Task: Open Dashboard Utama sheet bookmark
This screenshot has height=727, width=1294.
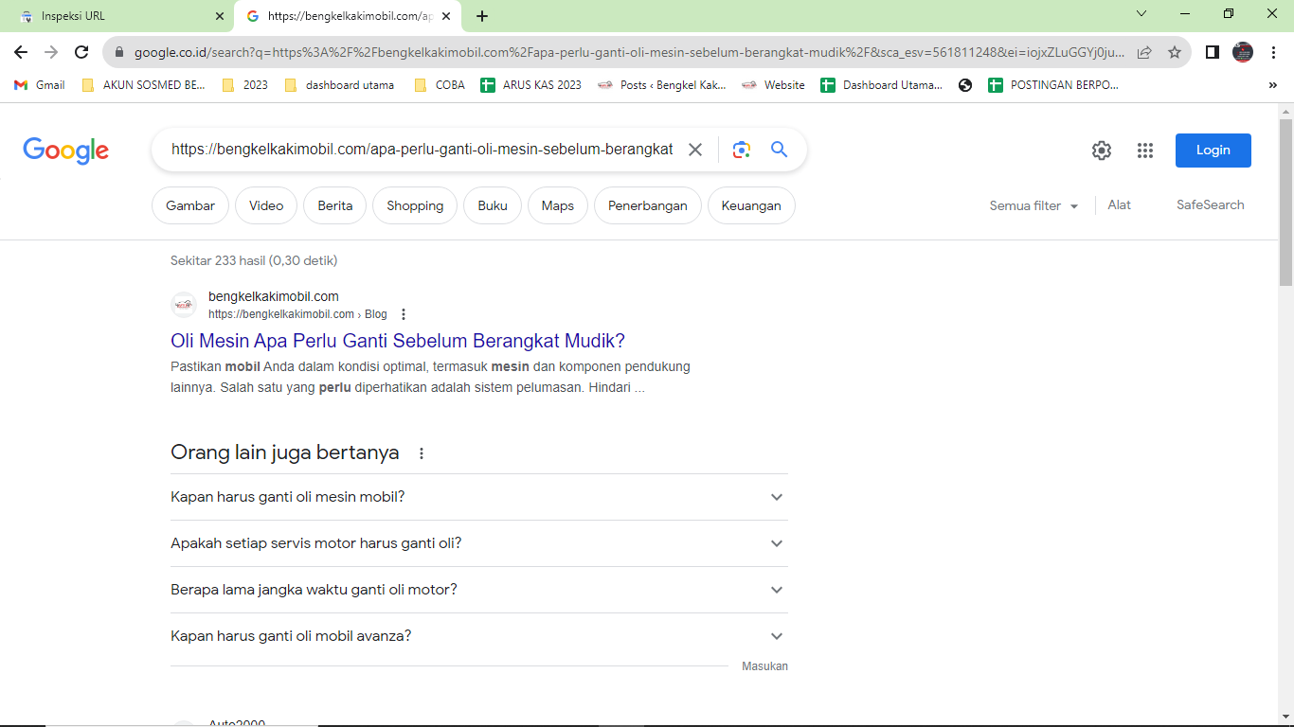Action: [882, 85]
